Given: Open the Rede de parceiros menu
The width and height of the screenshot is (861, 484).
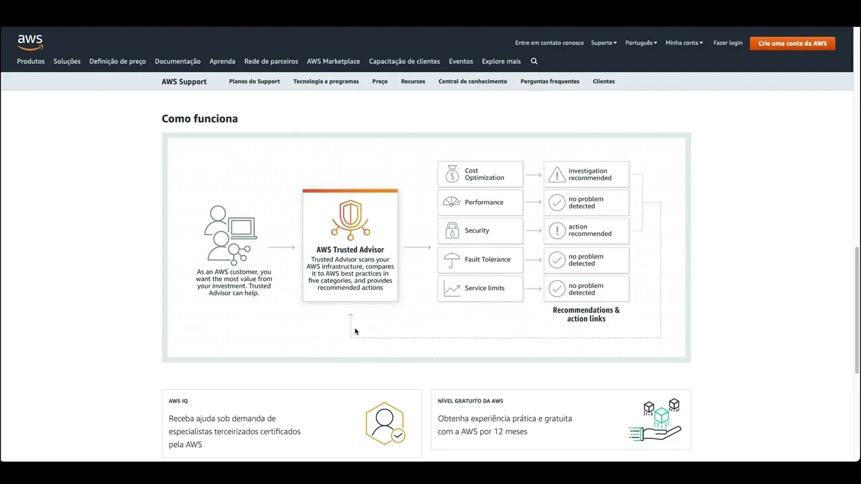Looking at the screenshot, I should point(271,61).
